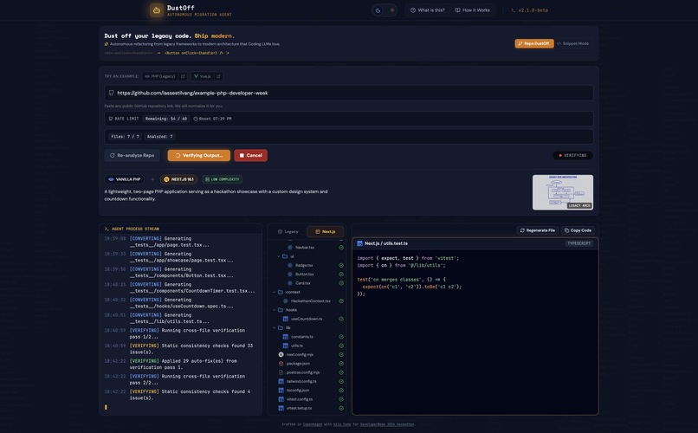This screenshot has width=698, height=433.
Task: Open the Kilo Code footer link
Action: click(342, 424)
